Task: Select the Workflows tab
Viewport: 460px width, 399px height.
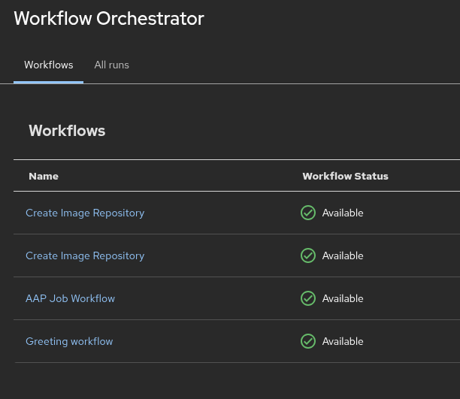Action: coord(49,65)
